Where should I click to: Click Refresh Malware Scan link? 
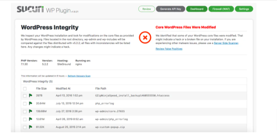pos(79,76)
